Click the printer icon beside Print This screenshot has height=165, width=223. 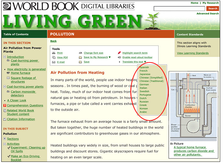54,53
